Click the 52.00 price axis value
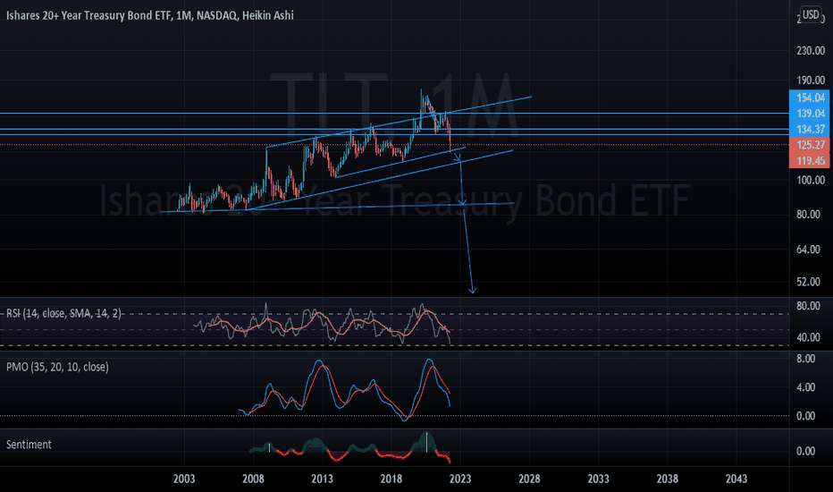 (811, 282)
